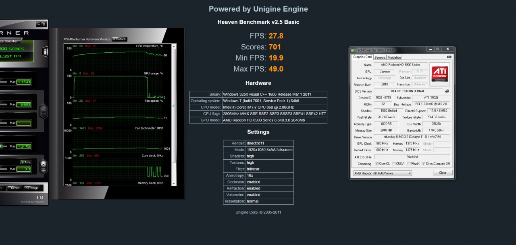This screenshot has width=516, height=245.
Task: Toggle Auto fan speed in Afterburner
Action: point(26,162)
